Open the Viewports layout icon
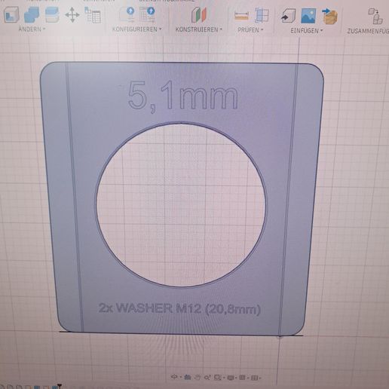 pyautogui.click(x=254, y=378)
